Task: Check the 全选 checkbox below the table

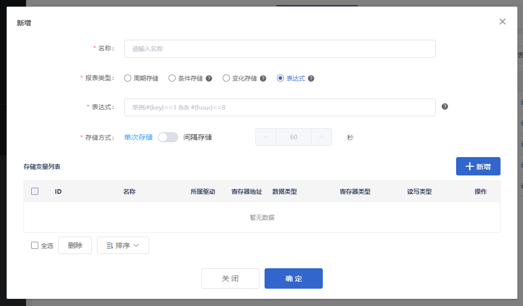Action: pyautogui.click(x=35, y=245)
